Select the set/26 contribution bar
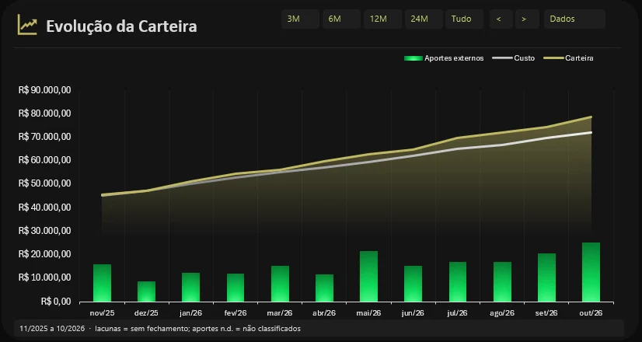This screenshot has height=342, width=642. (x=546, y=277)
